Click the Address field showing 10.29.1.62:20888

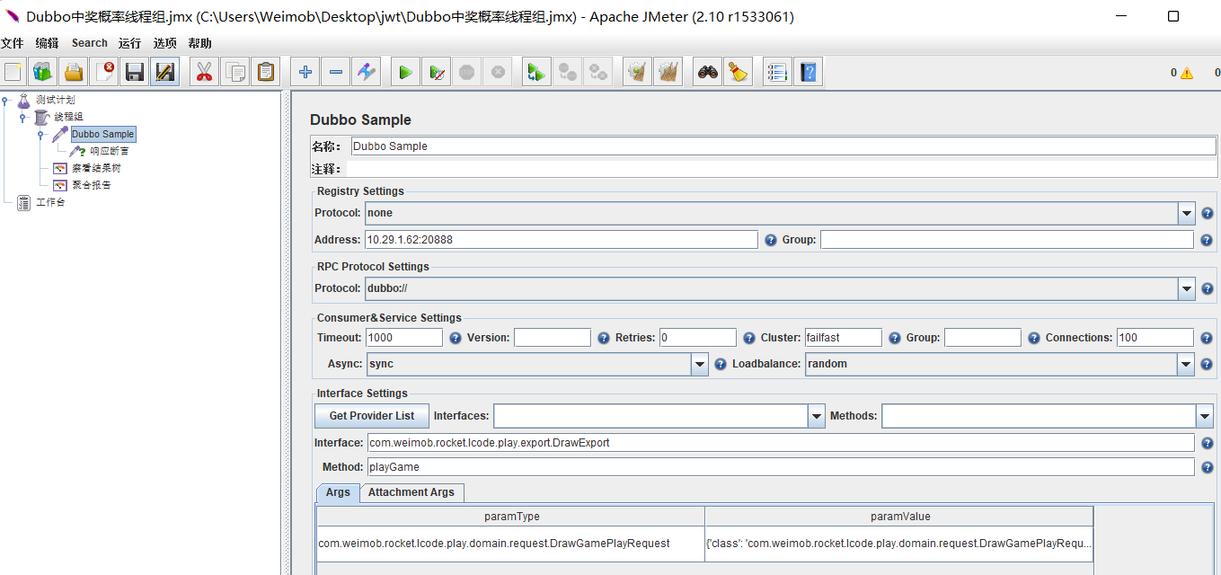(562, 240)
